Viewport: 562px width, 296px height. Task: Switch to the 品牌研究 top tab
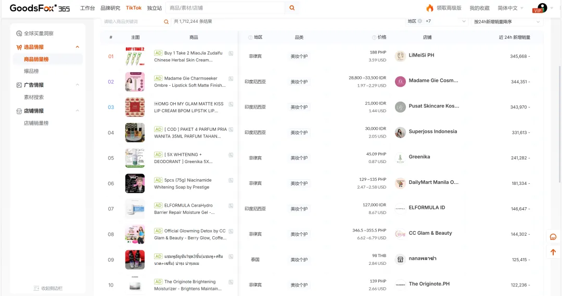tap(110, 8)
